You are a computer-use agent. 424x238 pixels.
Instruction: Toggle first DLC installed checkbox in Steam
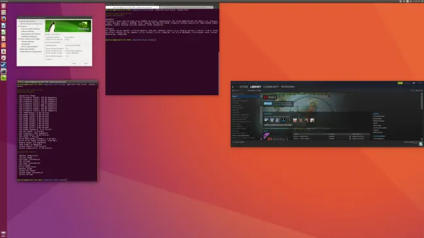click(350, 136)
